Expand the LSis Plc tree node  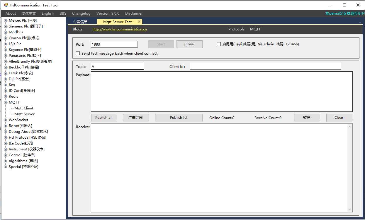point(6,44)
